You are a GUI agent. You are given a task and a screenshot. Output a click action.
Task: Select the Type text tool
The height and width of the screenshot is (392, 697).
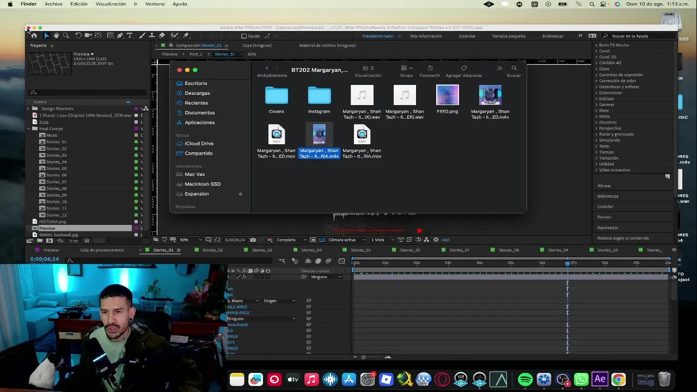(130, 35)
